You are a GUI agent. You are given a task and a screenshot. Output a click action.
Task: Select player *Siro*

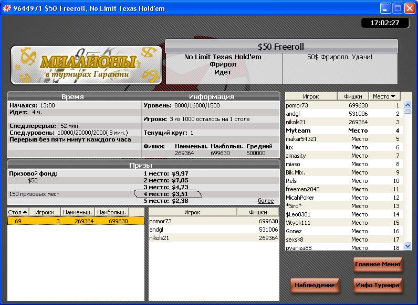pos(344,206)
